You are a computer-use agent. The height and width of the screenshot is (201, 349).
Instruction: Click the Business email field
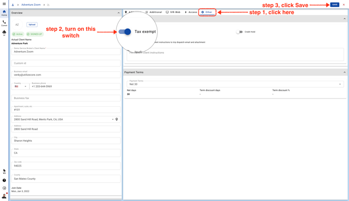click(x=66, y=75)
